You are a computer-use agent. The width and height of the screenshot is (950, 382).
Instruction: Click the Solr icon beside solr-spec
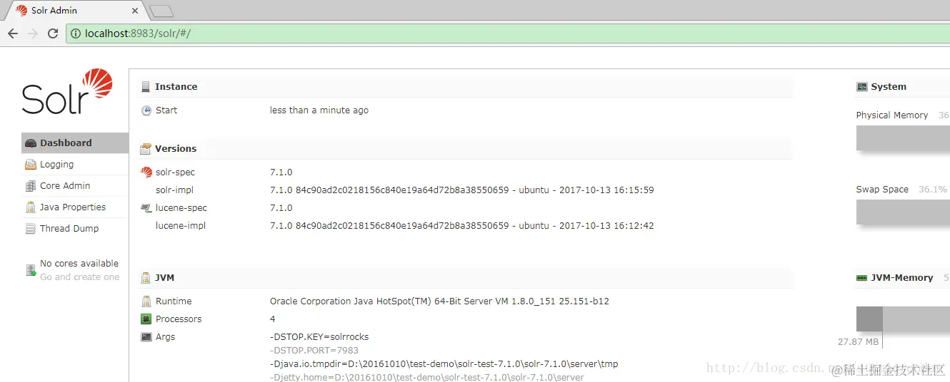146,172
